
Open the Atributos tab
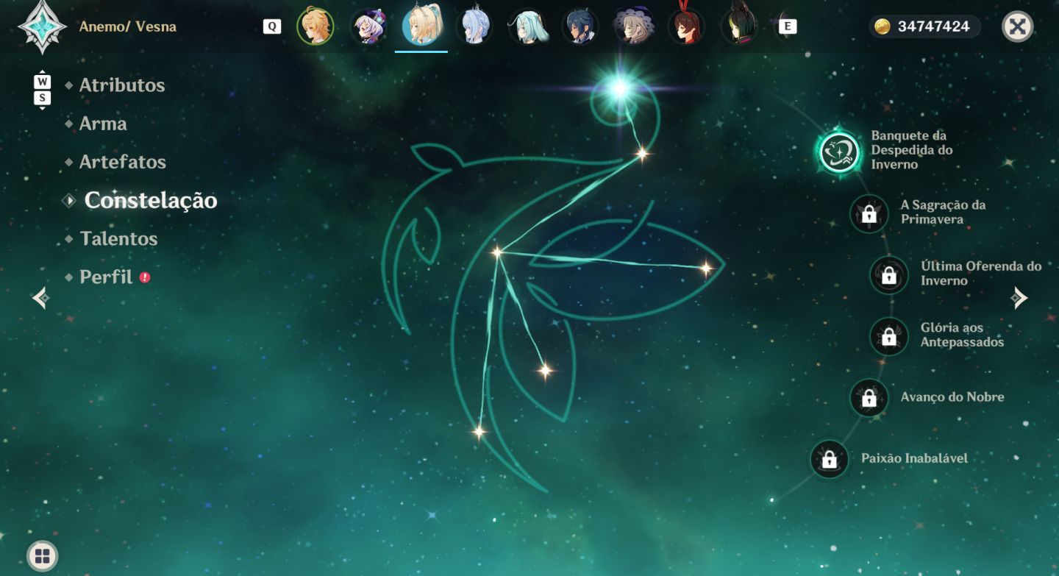(122, 85)
